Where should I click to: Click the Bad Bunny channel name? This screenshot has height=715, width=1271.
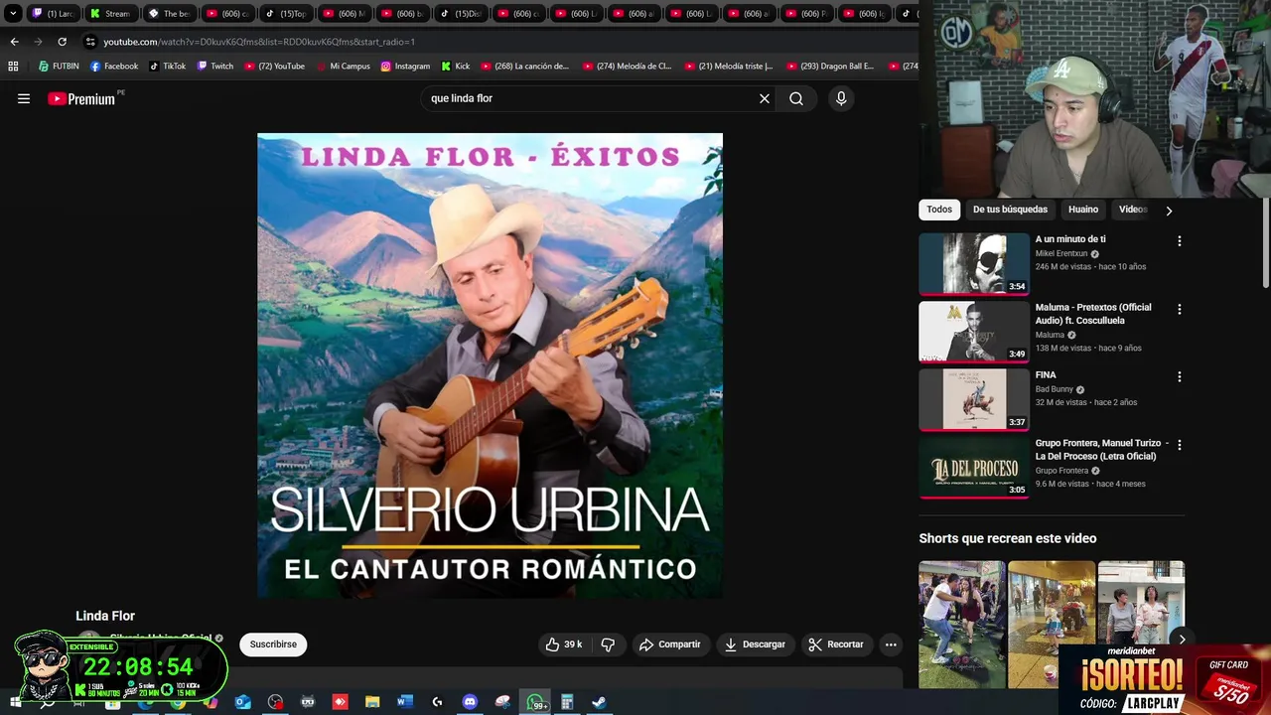click(1055, 389)
